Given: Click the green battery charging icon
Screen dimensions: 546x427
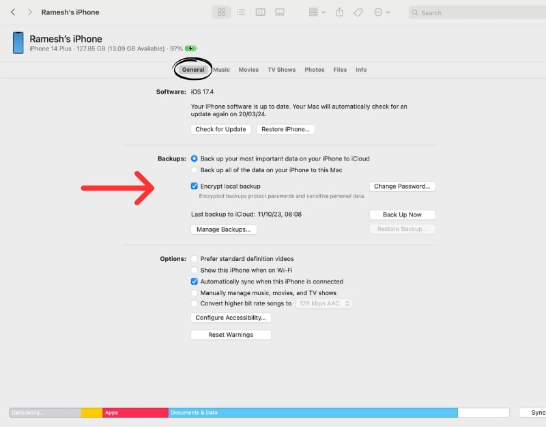Looking at the screenshot, I should tap(190, 49).
